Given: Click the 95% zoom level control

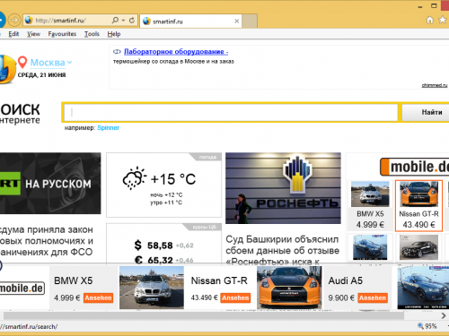Looking at the screenshot, I should click(x=427, y=326).
